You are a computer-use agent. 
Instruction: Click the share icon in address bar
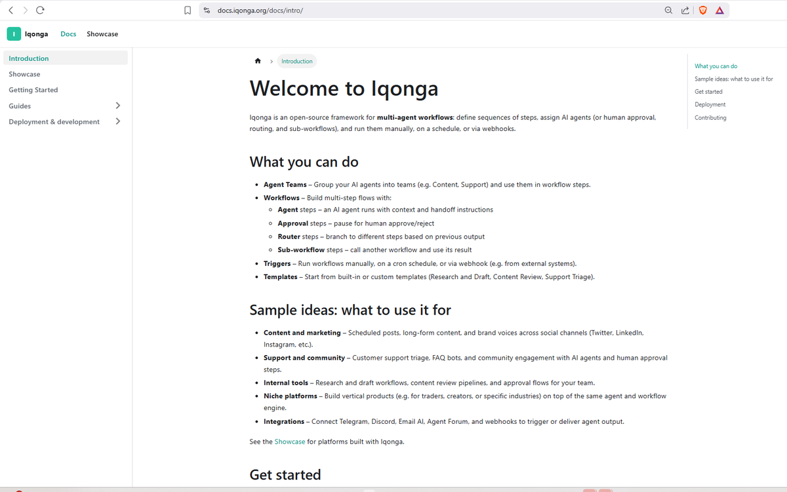(685, 10)
